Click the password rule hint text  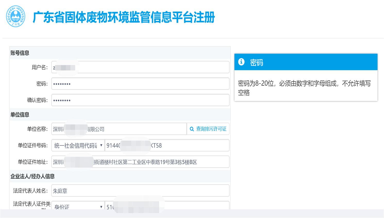[x=304, y=88]
